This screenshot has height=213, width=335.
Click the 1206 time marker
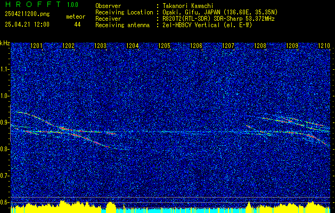(x=197, y=46)
